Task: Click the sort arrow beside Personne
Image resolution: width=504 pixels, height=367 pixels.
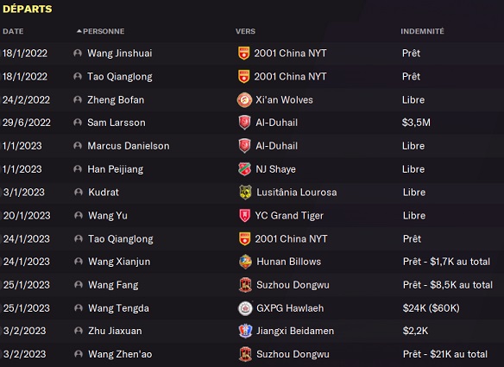Action: point(79,31)
